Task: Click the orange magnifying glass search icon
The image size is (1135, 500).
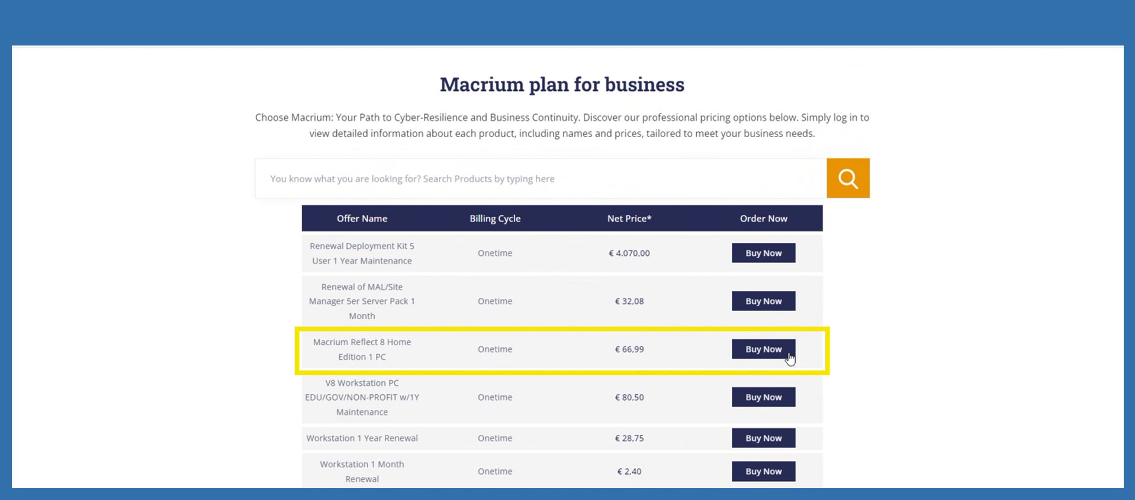Action: point(848,178)
